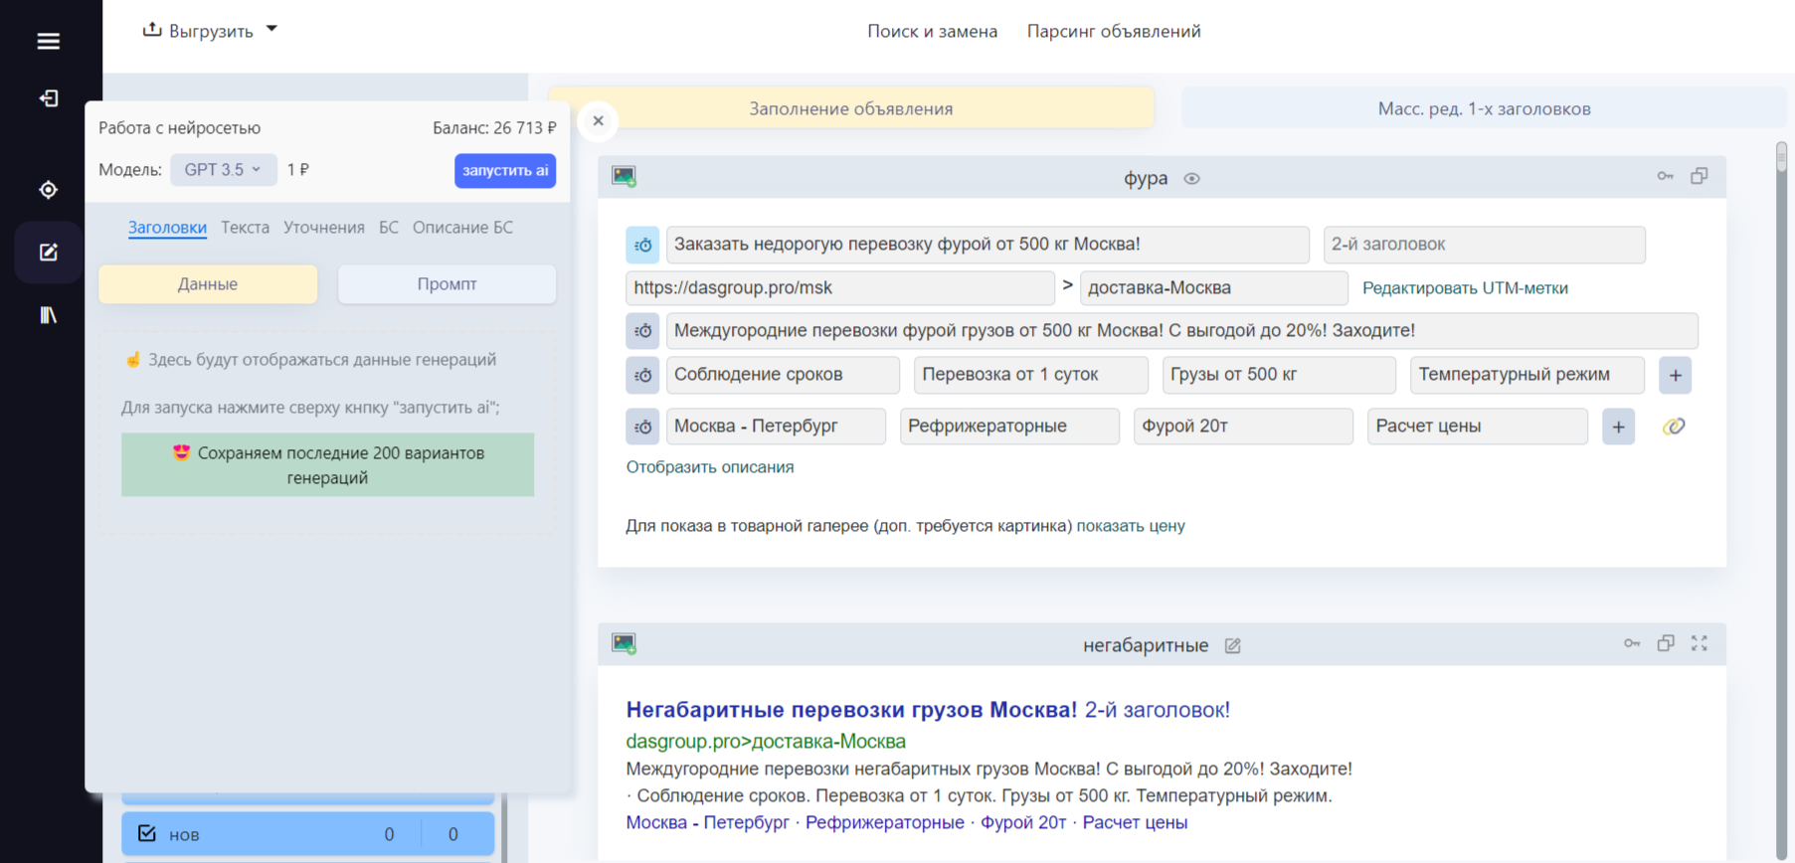Click copy icon in фура card header
This screenshot has height=863, width=1795.
pyautogui.click(x=1700, y=176)
